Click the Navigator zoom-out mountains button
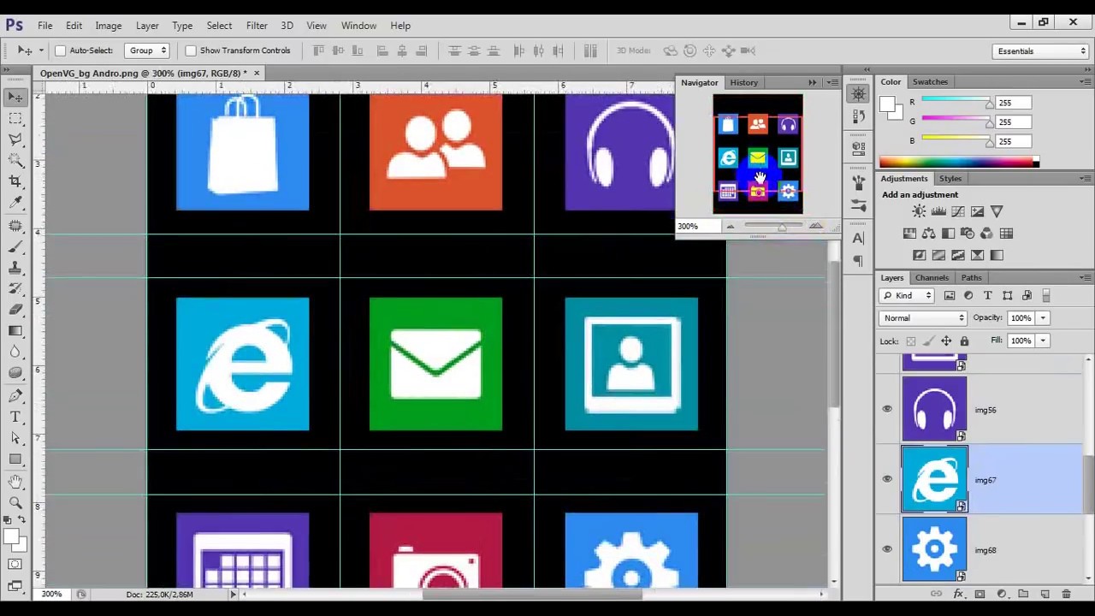 tap(730, 226)
